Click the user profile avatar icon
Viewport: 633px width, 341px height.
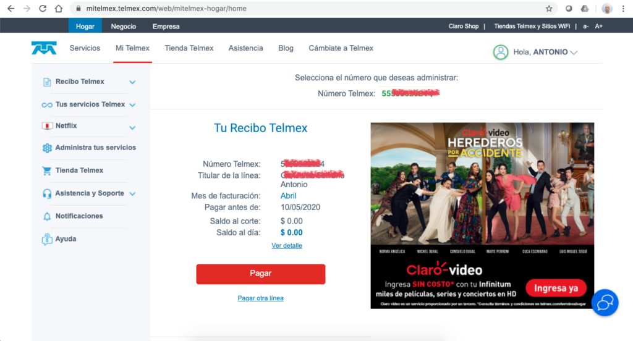[x=501, y=52]
